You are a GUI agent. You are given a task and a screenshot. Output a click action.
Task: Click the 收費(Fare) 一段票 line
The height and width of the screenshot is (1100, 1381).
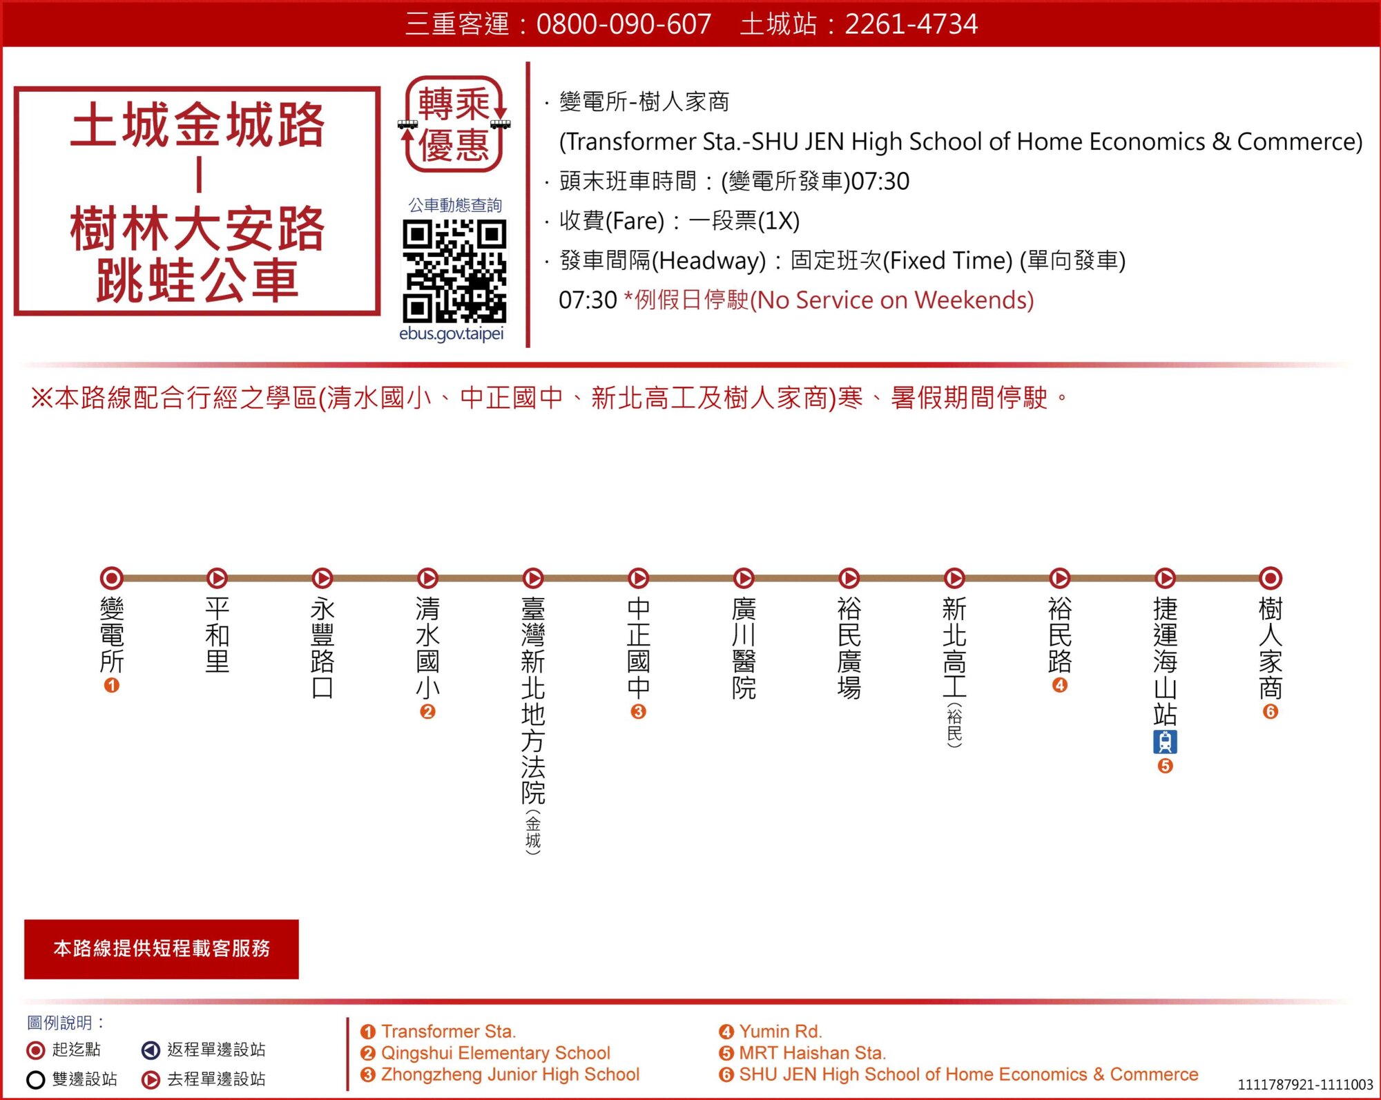(x=679, y=221)
